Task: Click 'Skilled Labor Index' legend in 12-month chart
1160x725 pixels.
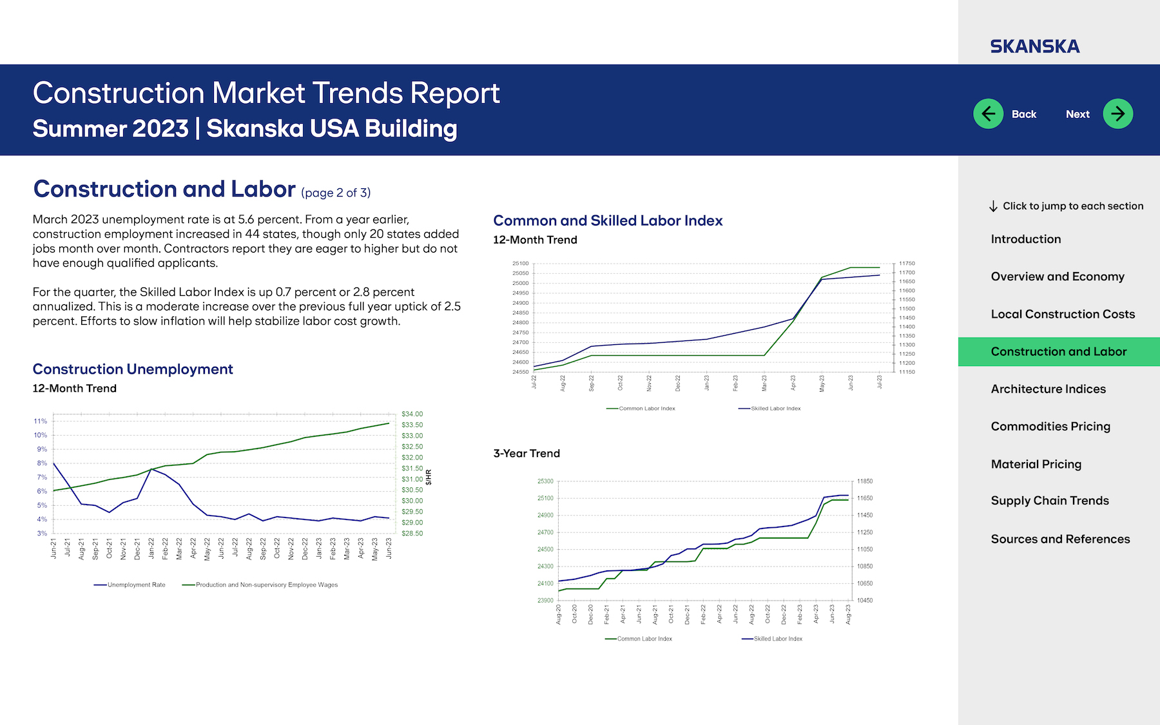Action: (769, 409)
